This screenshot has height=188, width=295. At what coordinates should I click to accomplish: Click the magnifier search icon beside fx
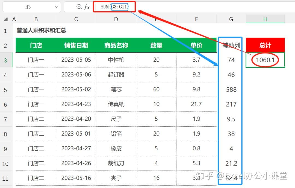coord(79,7)
